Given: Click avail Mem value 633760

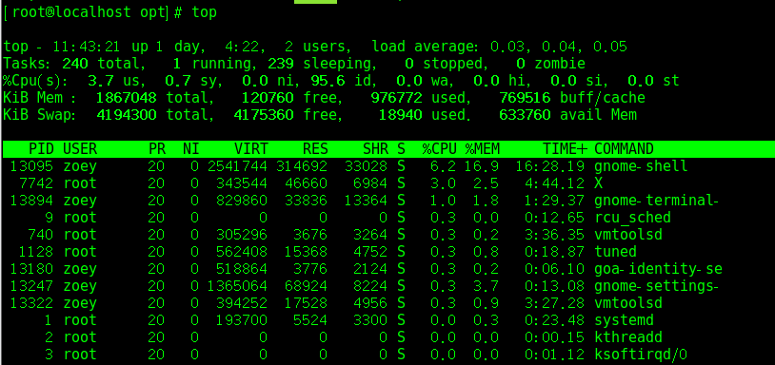Looking at the screenshot, I should click(525, 115).
